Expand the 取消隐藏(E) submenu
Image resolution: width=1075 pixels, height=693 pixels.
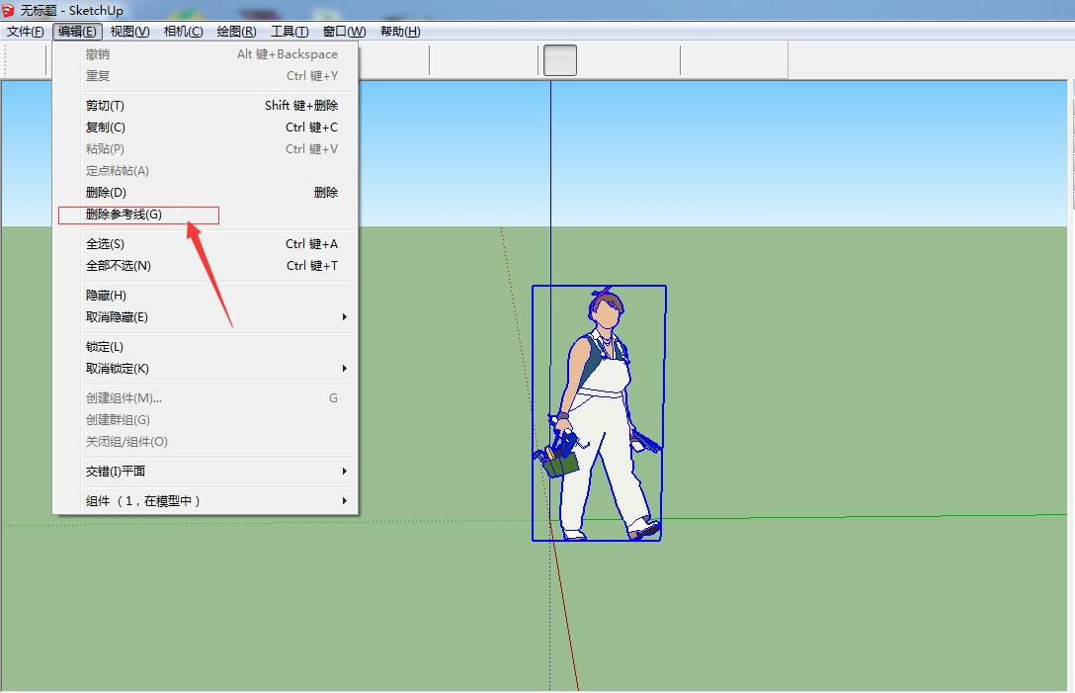tap(118, 317)
